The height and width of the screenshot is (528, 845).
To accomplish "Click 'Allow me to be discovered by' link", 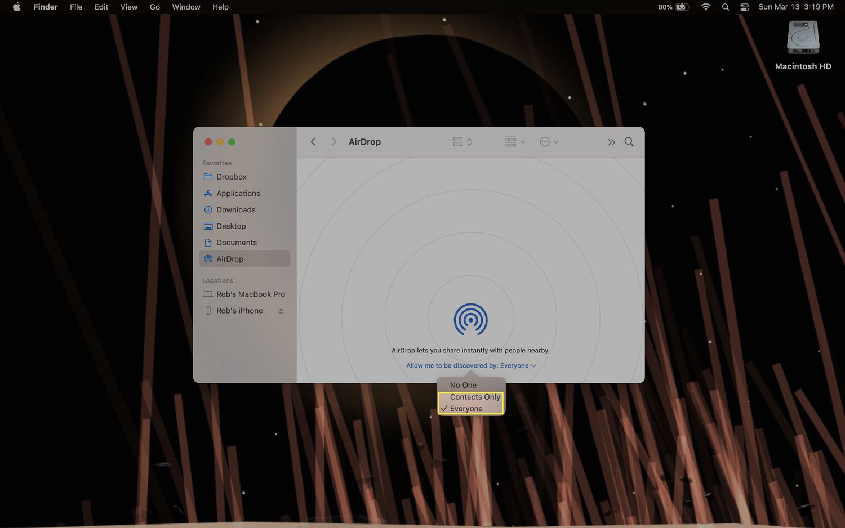I will point(470,366).
